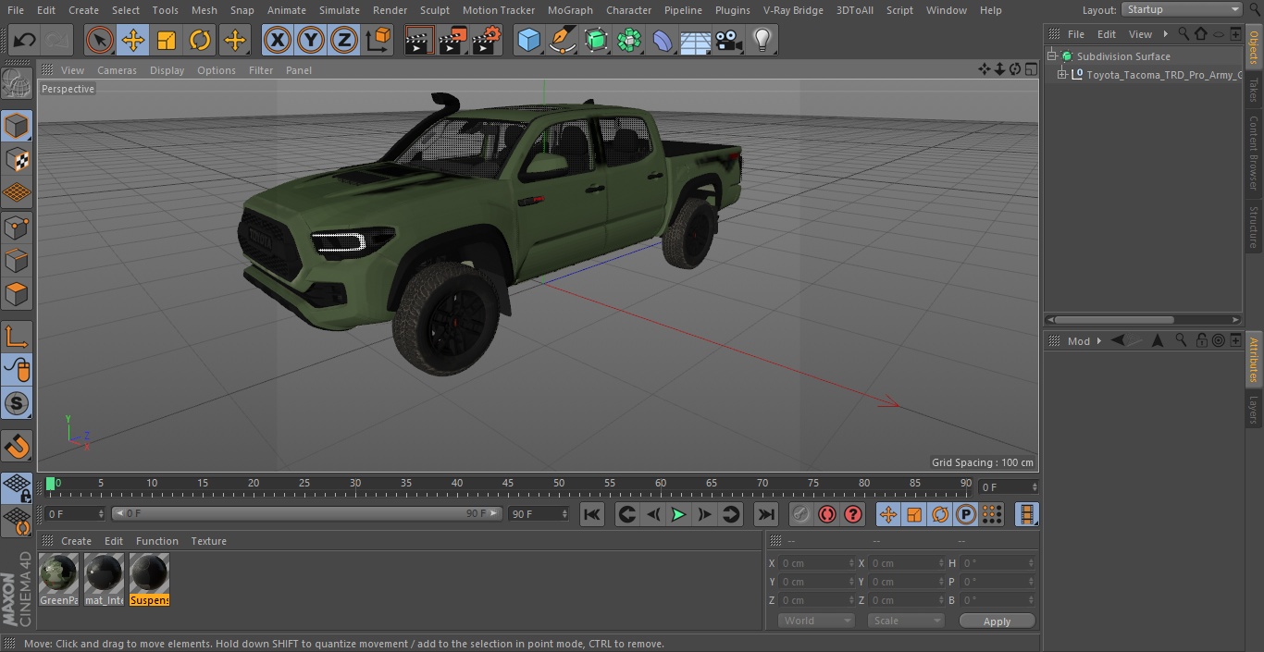
Task: Open material manager Texture menu
Action: click(208, 541)
